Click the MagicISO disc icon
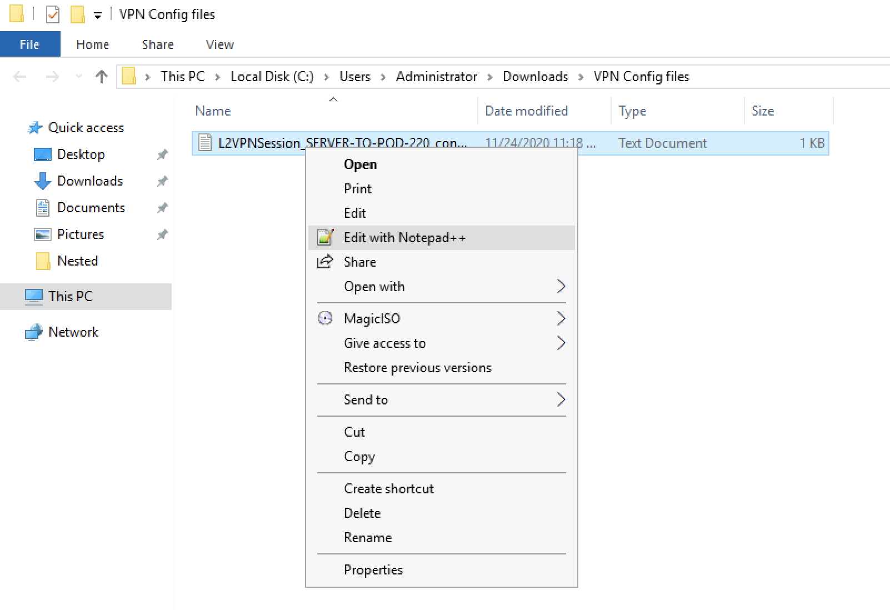This screenshot has height=610, width=890. pyautogui.click(x=325, y=318)
